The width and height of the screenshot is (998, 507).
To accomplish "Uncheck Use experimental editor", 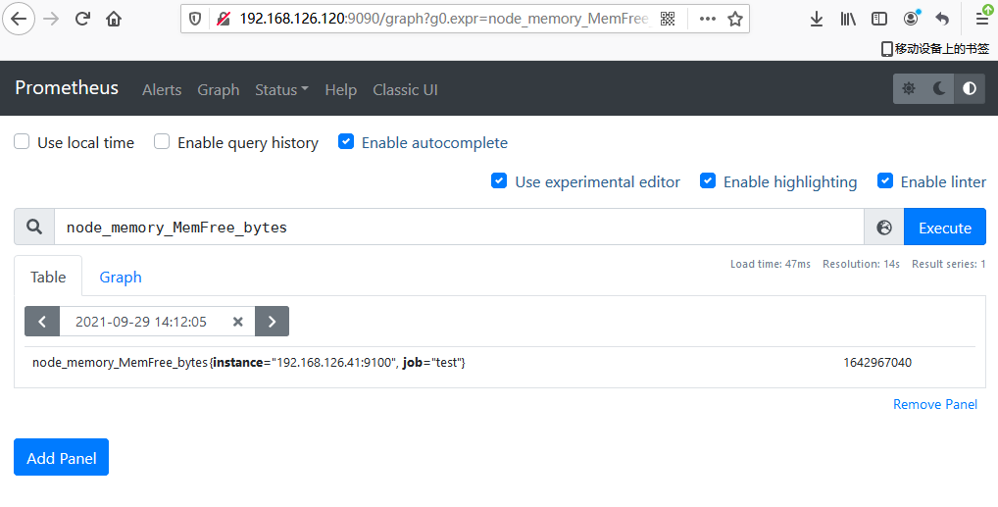I will pos(499,180).
